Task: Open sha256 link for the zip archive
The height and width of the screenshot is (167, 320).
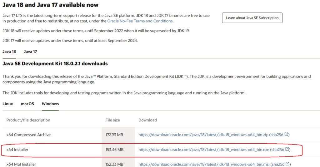Action: [x=277, y=135]
